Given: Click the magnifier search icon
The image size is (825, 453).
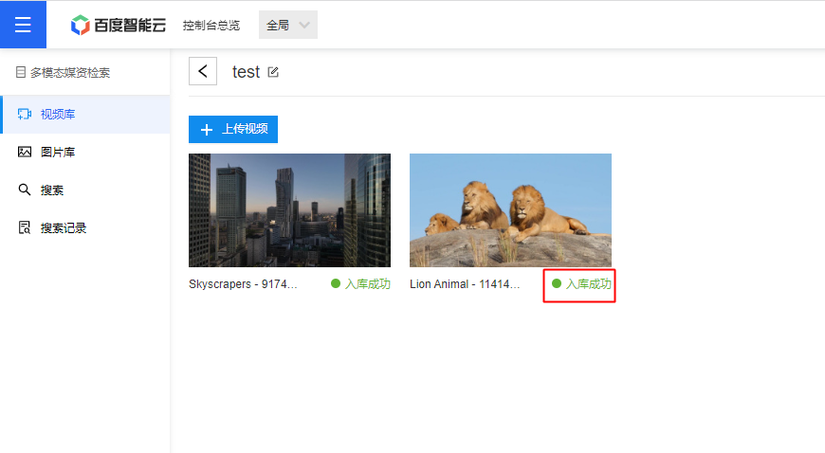Looking at the screenshot, I should [25, 190].
